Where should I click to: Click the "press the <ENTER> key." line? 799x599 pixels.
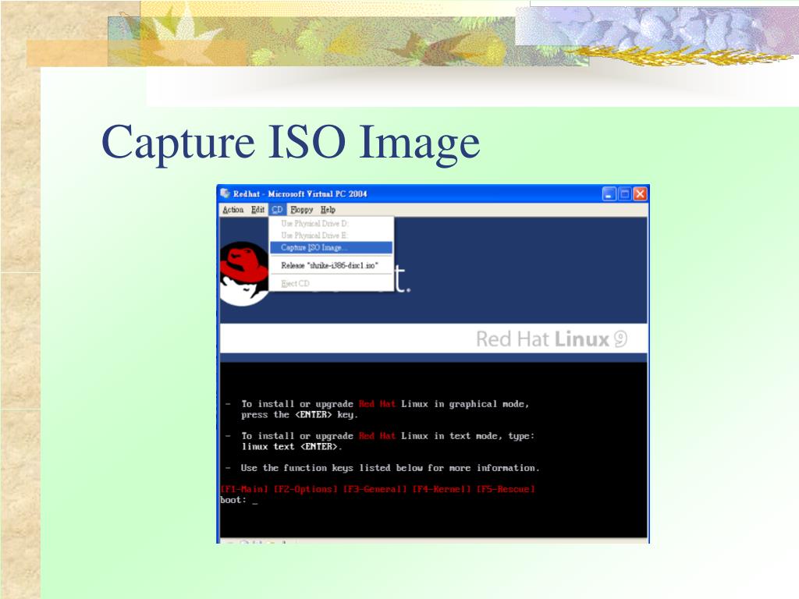click(x=300, y=415)
